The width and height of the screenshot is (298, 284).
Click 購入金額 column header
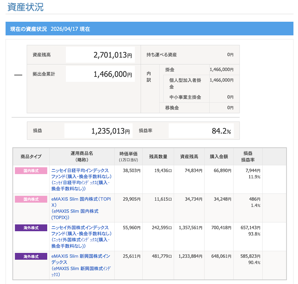pos(219,157)
